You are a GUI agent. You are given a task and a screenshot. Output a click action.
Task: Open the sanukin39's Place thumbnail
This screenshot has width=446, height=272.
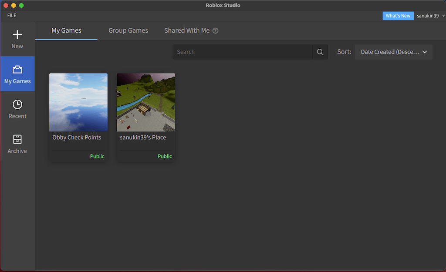click(x=146, y=102)
